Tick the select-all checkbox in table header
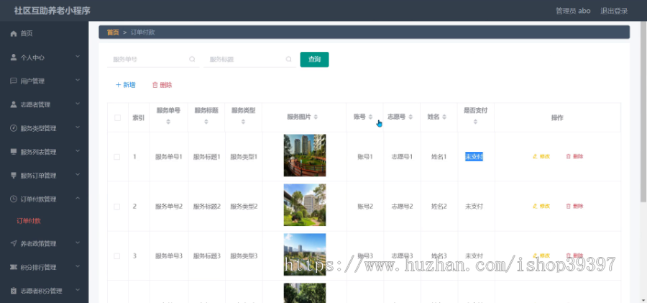Viewport: 647px width, 303px height. [118, 118]
